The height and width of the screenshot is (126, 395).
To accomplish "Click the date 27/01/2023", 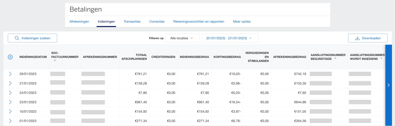I will tap(28, 83).
